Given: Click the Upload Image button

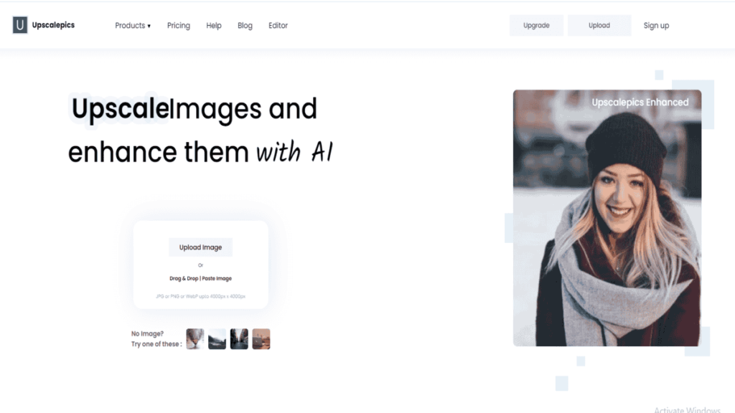Looking at the screenshot, I should point(201,247).
